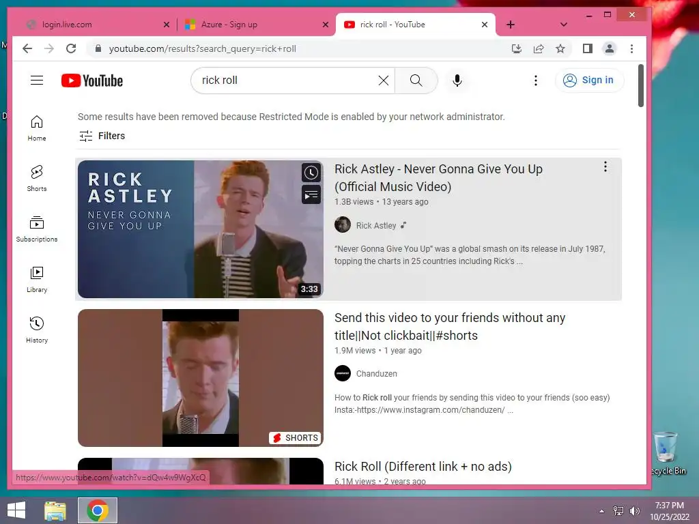699x524 pixels.
Task: Open the Windows Start menu
Action: point(16,510)
